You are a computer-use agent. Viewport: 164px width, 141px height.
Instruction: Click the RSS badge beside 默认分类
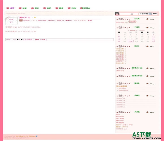(x=132, y=22)
